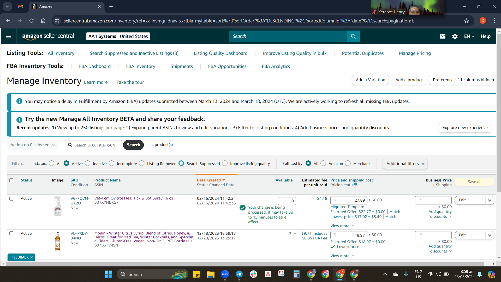The width and height of the screenshot is (501, 282).
Task: Select the Listing Removed status filter
Action: coord(142,163)
